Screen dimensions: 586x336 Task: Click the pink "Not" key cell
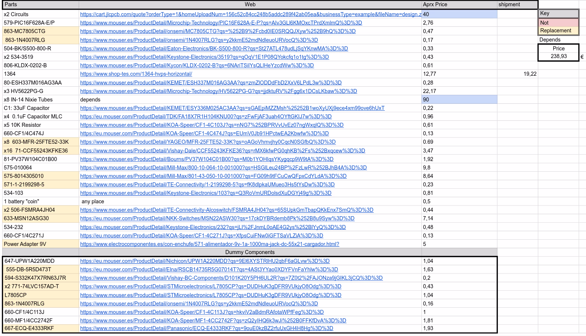tap(558, 23)
